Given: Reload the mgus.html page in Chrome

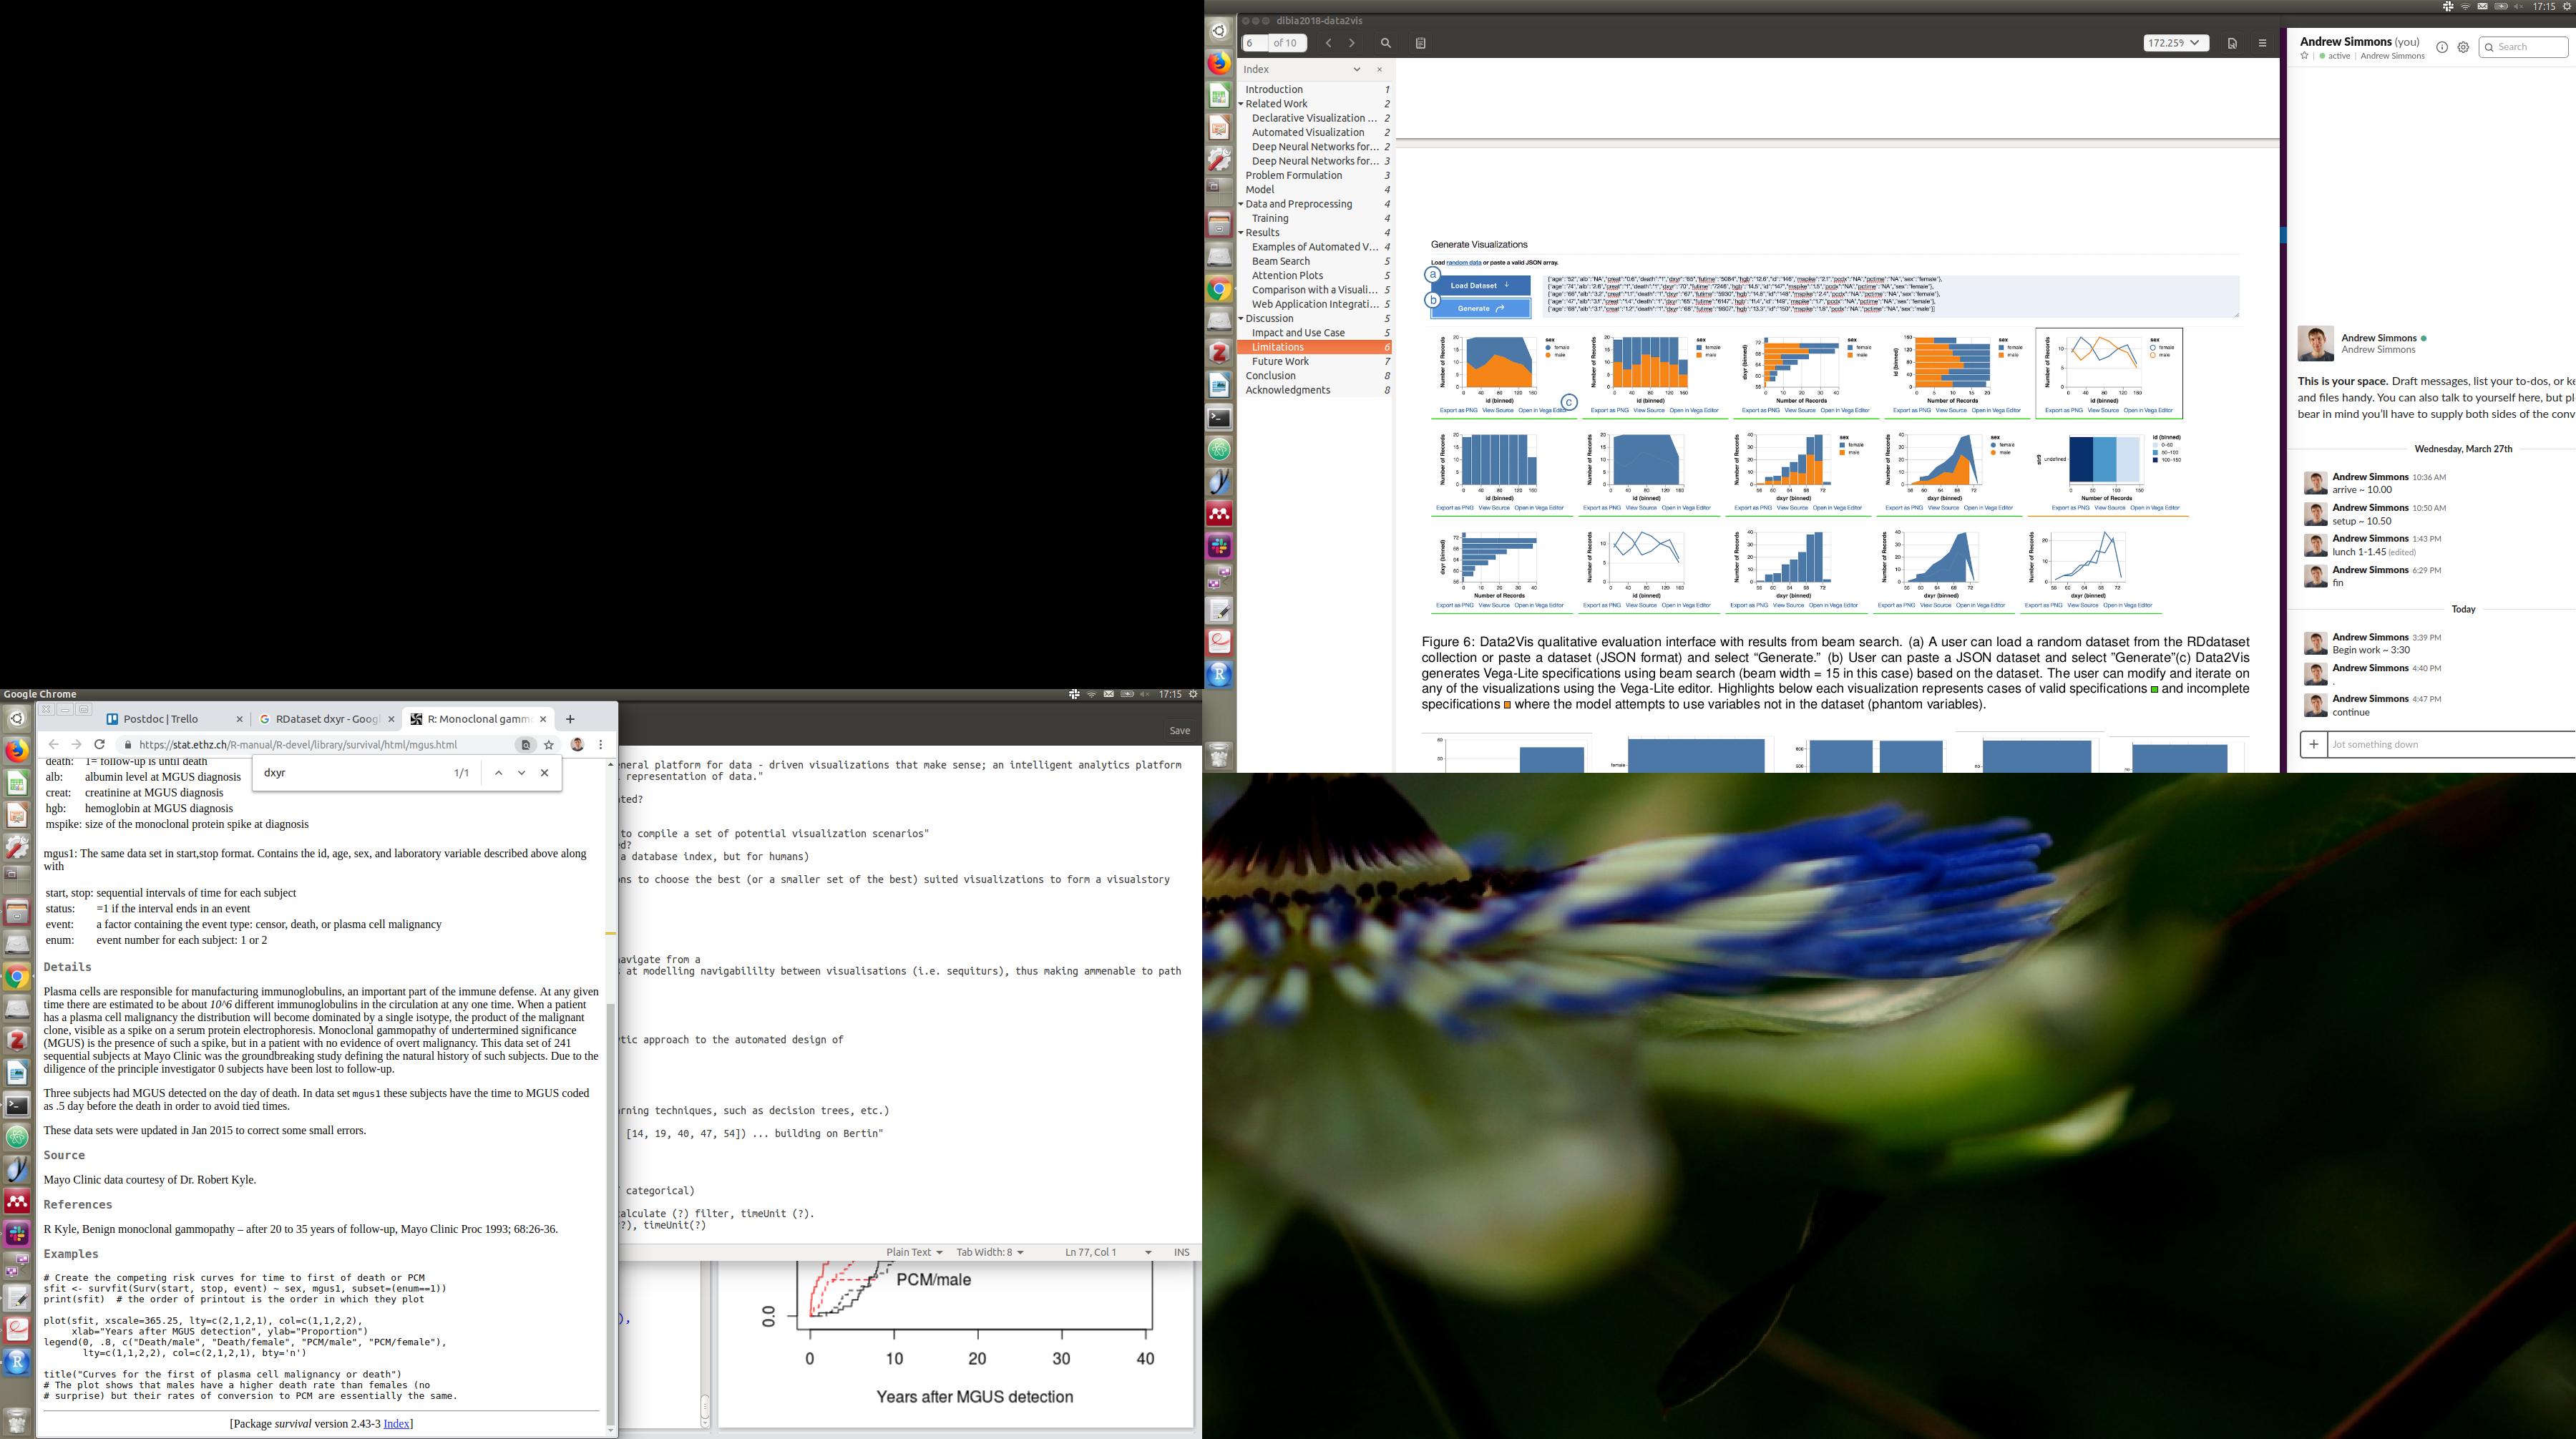Looking at the screenshot, I should (99, 745).
